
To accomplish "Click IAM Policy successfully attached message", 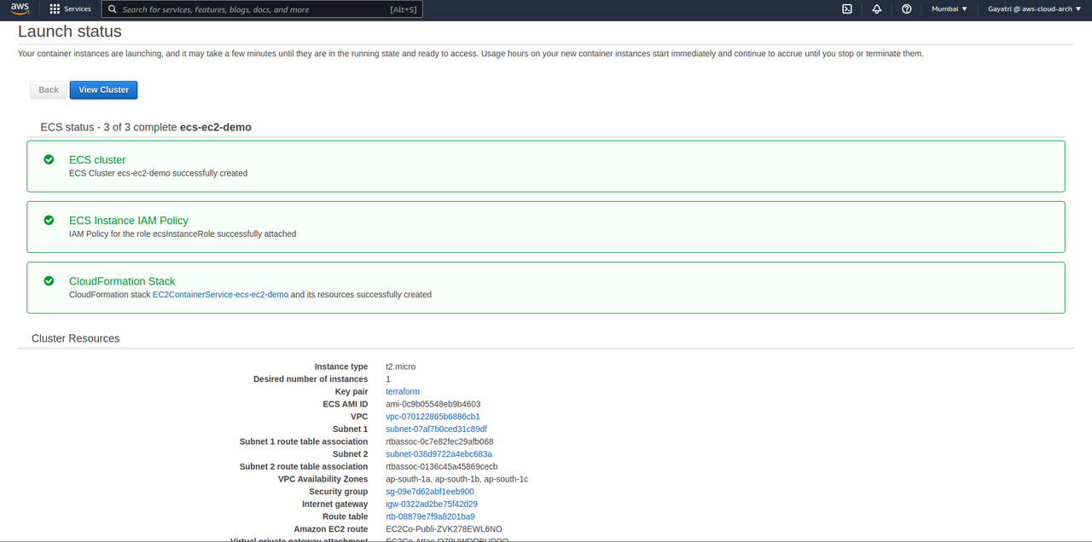I will 183,234.
